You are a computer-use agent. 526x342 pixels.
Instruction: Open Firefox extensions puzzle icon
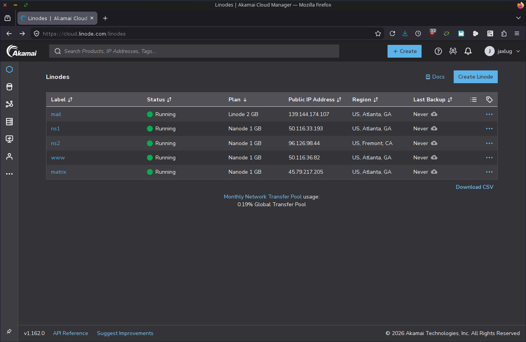(x=504, y=34)
